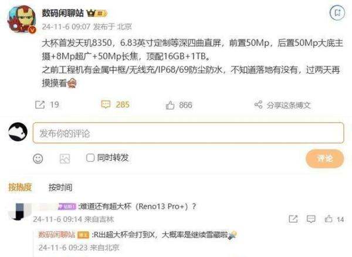Open the 分享这条博文 link
This screenshot has height=257, width=352.
point(289,105)
